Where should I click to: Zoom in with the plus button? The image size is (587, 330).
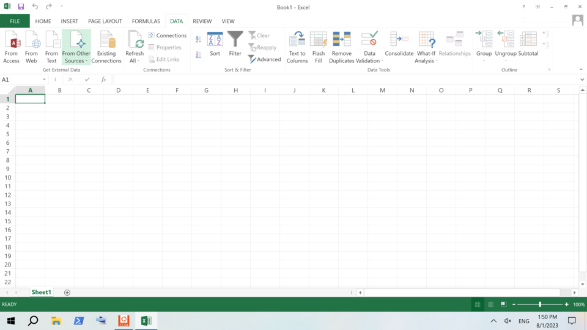tap(566, 304)
